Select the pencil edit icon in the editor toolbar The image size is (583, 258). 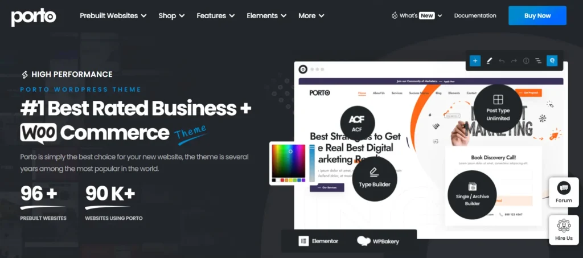coord(489,60)
